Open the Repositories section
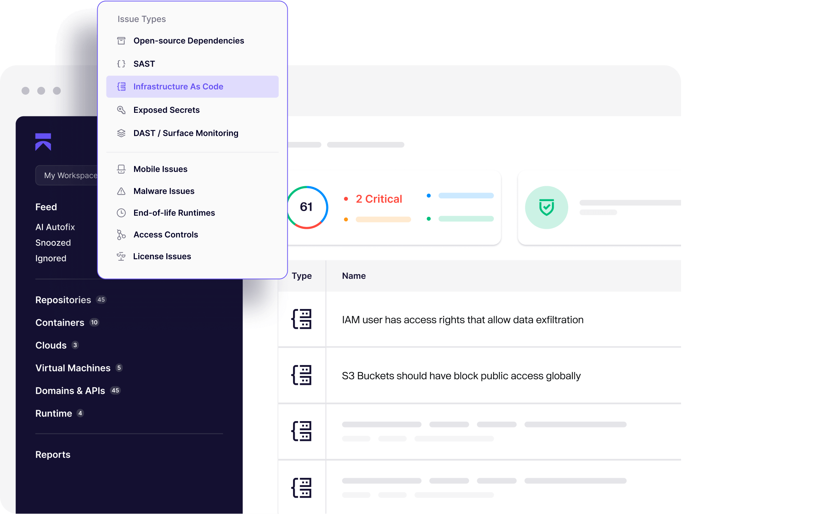The height and width of the screenshot is (514, 824). click(x=63, y=300)
